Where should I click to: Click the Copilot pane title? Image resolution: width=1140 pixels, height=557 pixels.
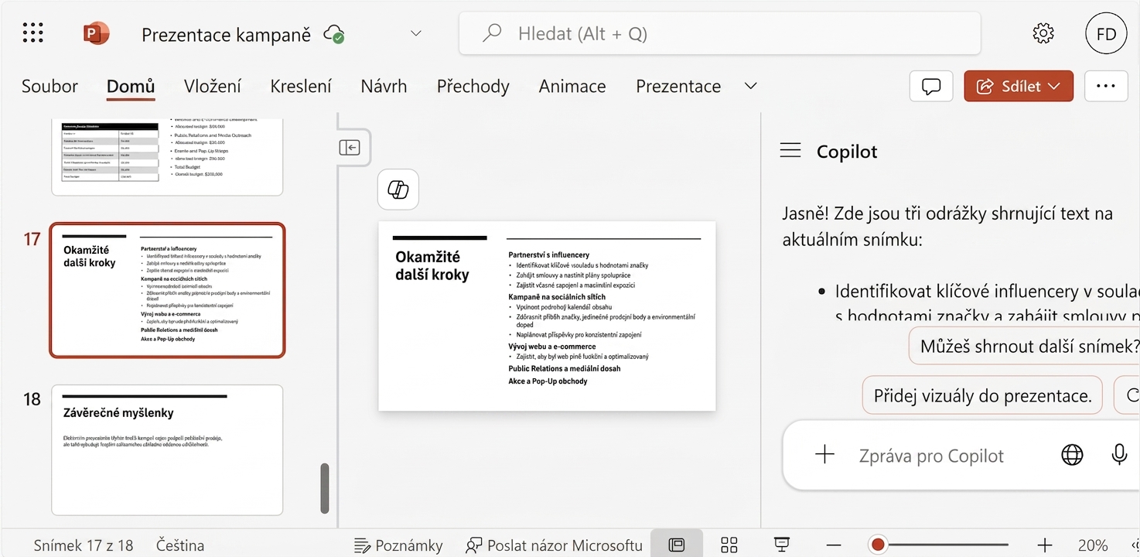[847, 152]
